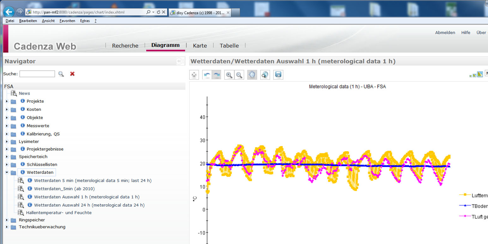Expand the Projekte folder

7,101
